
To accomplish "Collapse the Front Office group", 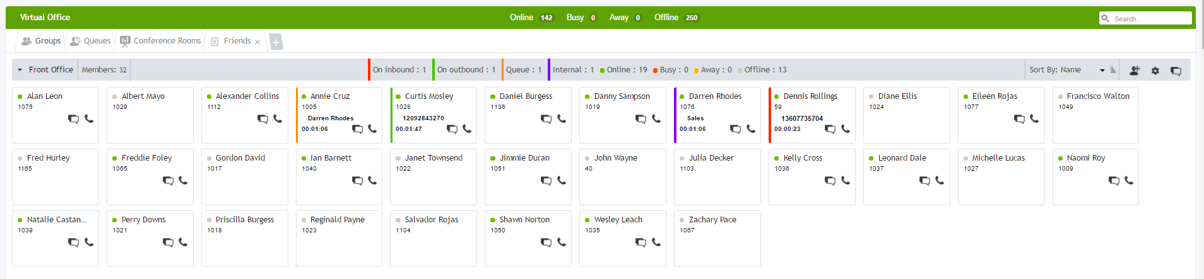I will [20, 70].
